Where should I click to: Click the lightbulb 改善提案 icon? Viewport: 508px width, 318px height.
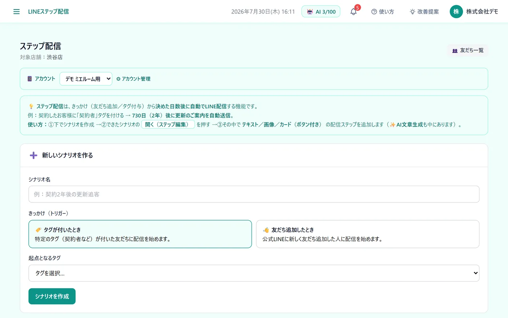(x=413, y=12)
